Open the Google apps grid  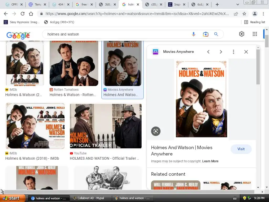point(255,34)
